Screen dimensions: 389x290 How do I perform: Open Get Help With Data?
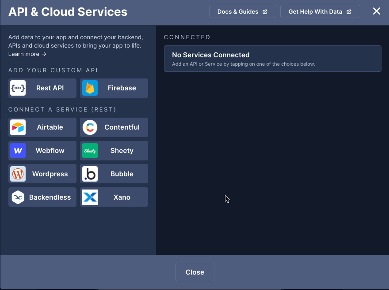coord(320,11)
